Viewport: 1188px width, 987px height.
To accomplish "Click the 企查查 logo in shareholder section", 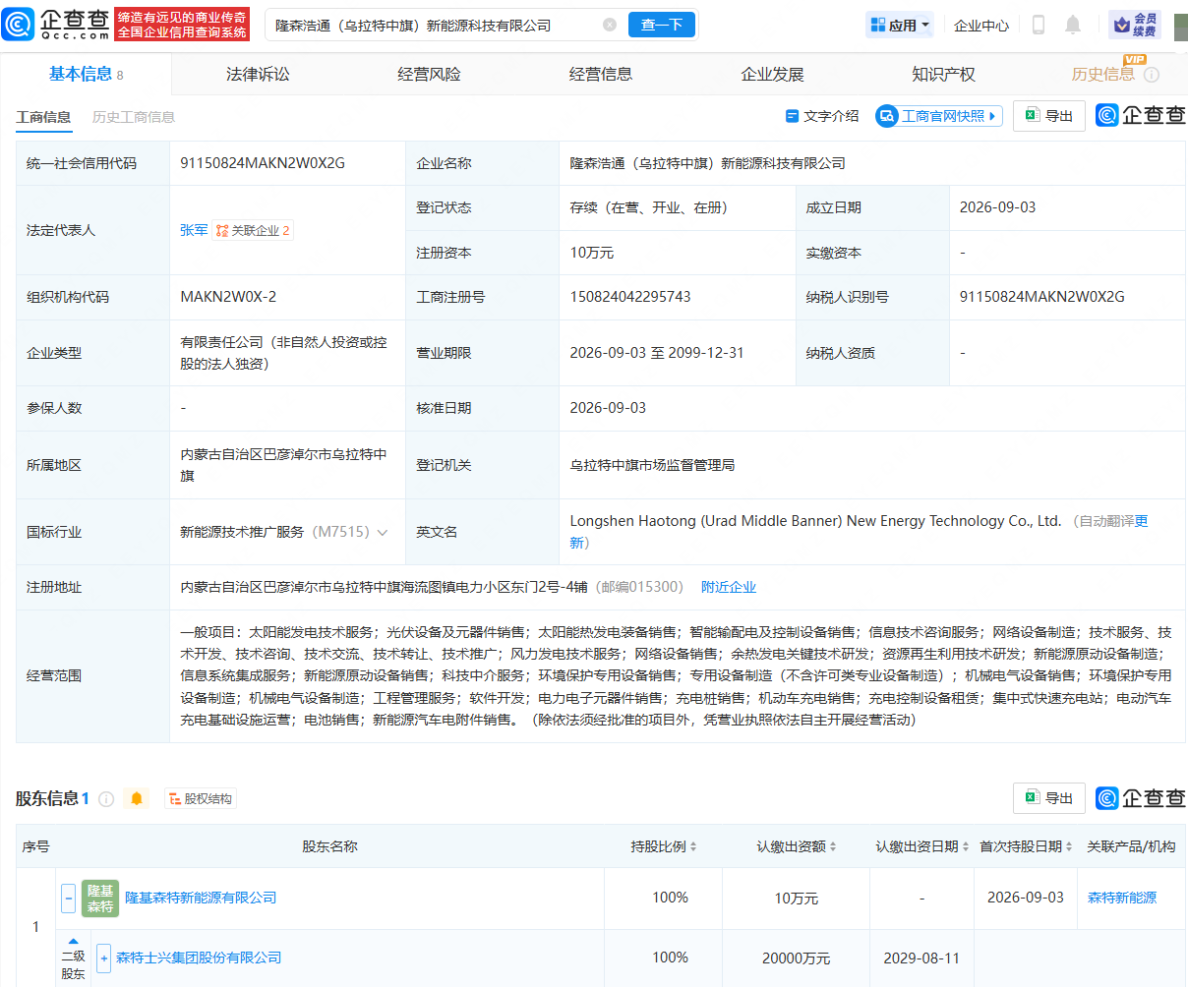I will [1141, 798].
